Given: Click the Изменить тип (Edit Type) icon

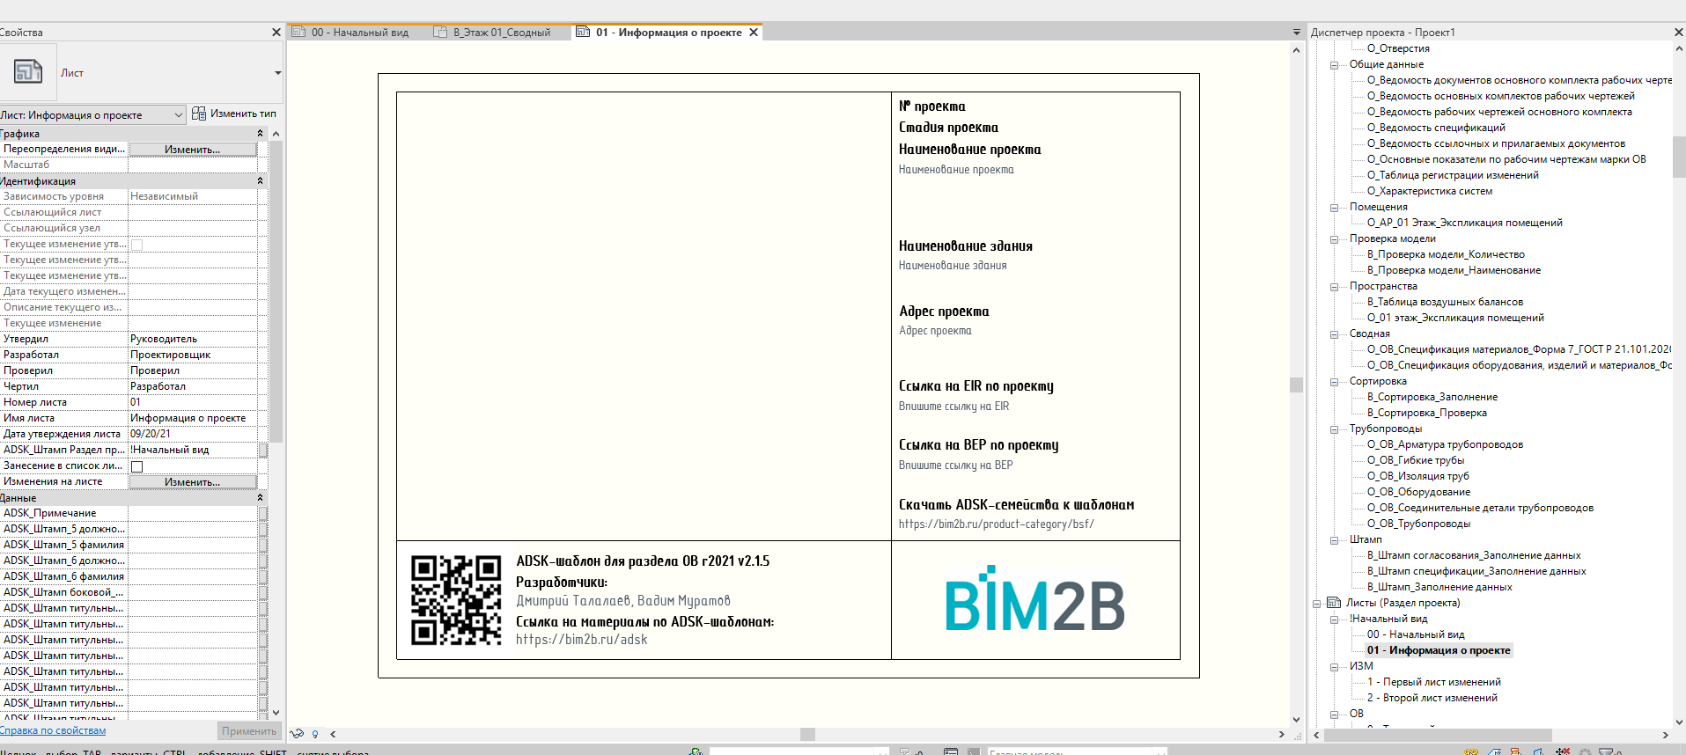Looking at the screenshot, I should pos(199,114).
